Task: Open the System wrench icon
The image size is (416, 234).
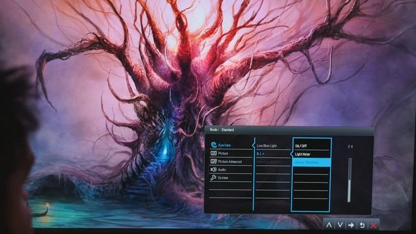Action: click(213, 177)
